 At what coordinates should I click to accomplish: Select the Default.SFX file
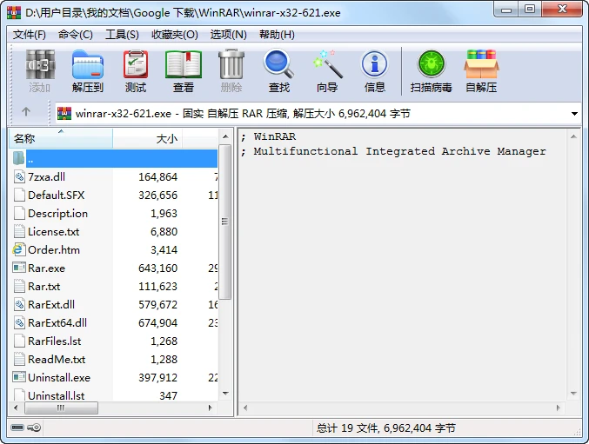click(x=57, y=195)
